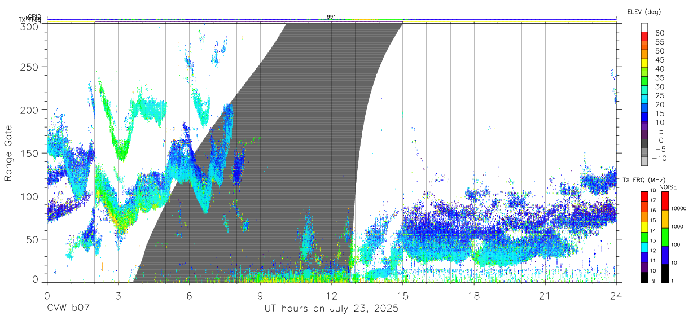Select x-axis tick label '6'
This screenshot has width=693, height=320.
click(x=189, y=296)
